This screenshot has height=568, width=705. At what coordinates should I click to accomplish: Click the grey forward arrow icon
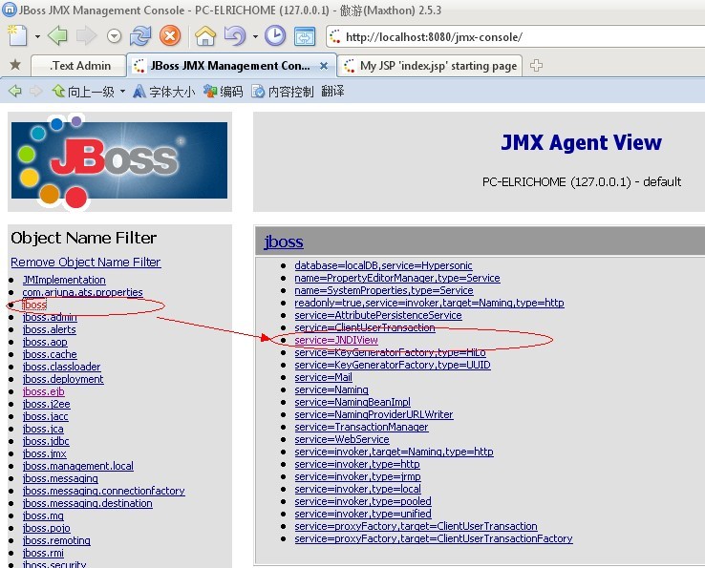(x=86, y=36)
